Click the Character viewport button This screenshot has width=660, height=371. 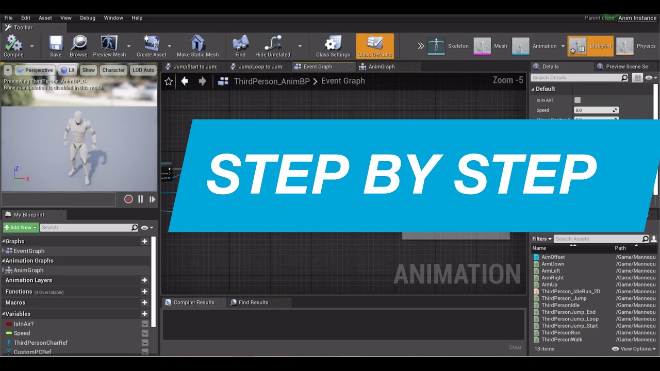[113, 70]
